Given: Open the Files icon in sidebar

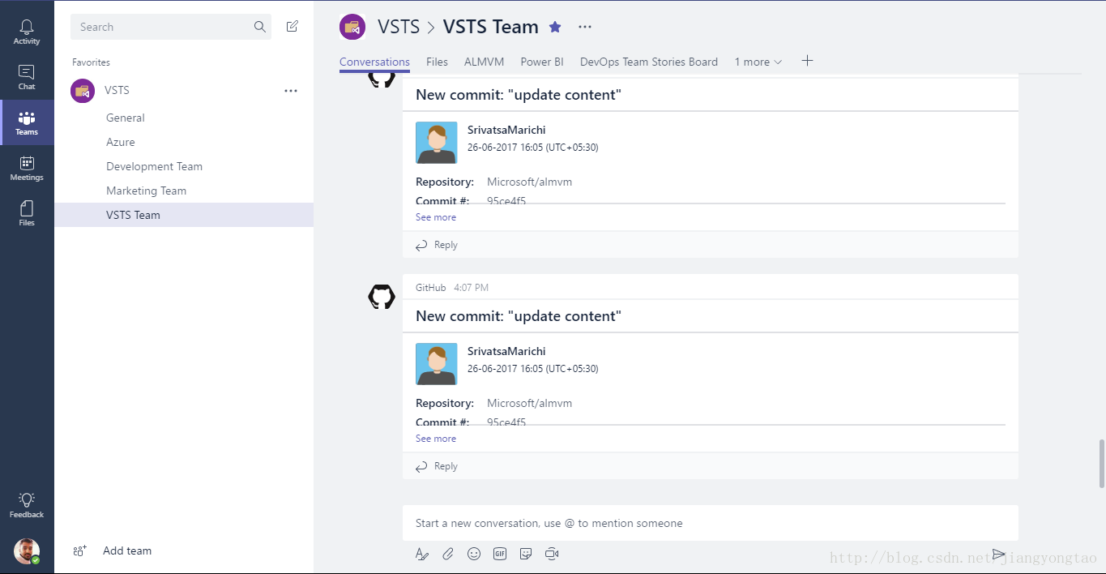Looking at the screenshot, I should tap(27, 208).
